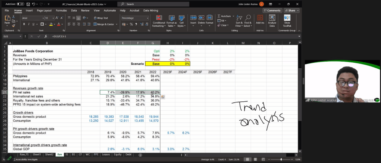Expand the Name Box dropdown for D21

click(x=20, y=36)
